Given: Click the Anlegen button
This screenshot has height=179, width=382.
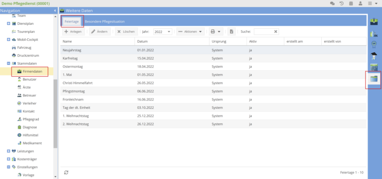Looking at the screenshot, I should tap(73, 32).
